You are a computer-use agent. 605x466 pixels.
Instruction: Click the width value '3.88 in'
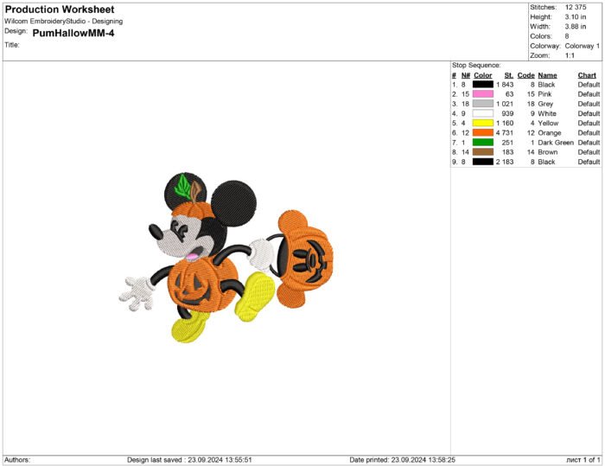click(576, 27)
